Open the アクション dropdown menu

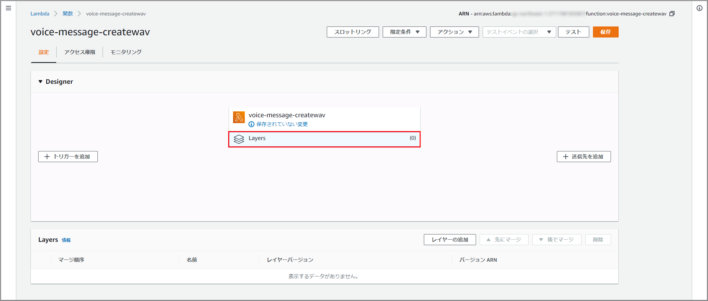click(x=454, y=32)
